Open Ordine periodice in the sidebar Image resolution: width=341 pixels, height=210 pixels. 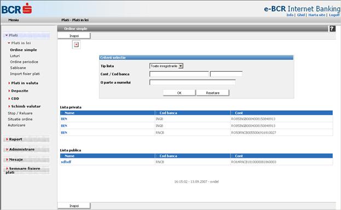point(24,62)
